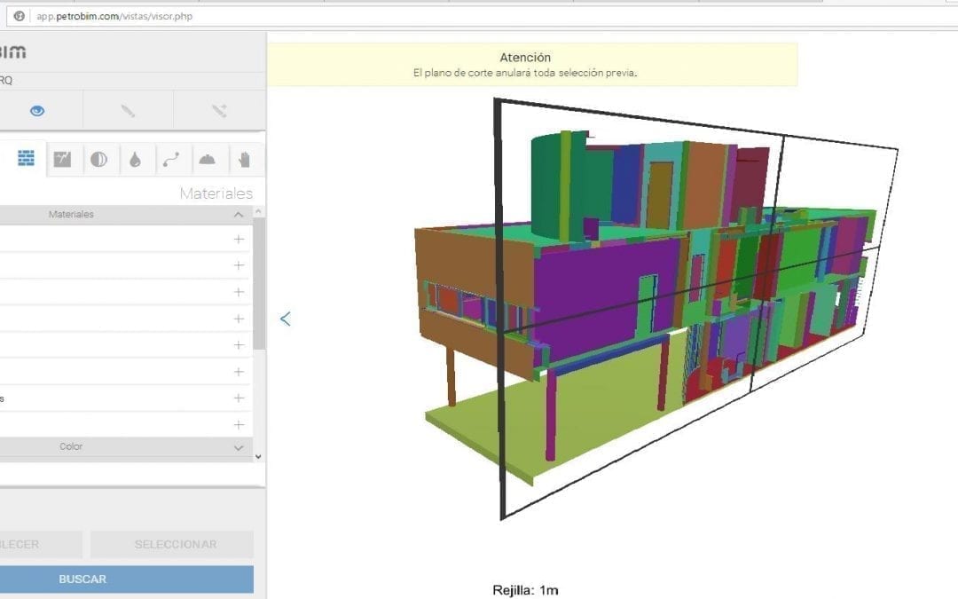This screenshot has width=958, height=599.
Task: Click the SELECCIONAR button
Action: (x=171, y=544)
